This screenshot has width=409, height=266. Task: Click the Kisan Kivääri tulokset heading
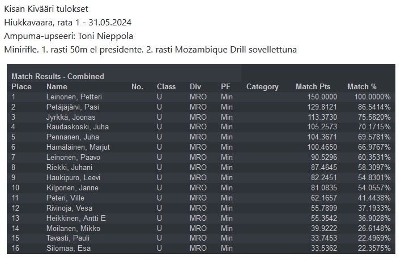point(46,9)
